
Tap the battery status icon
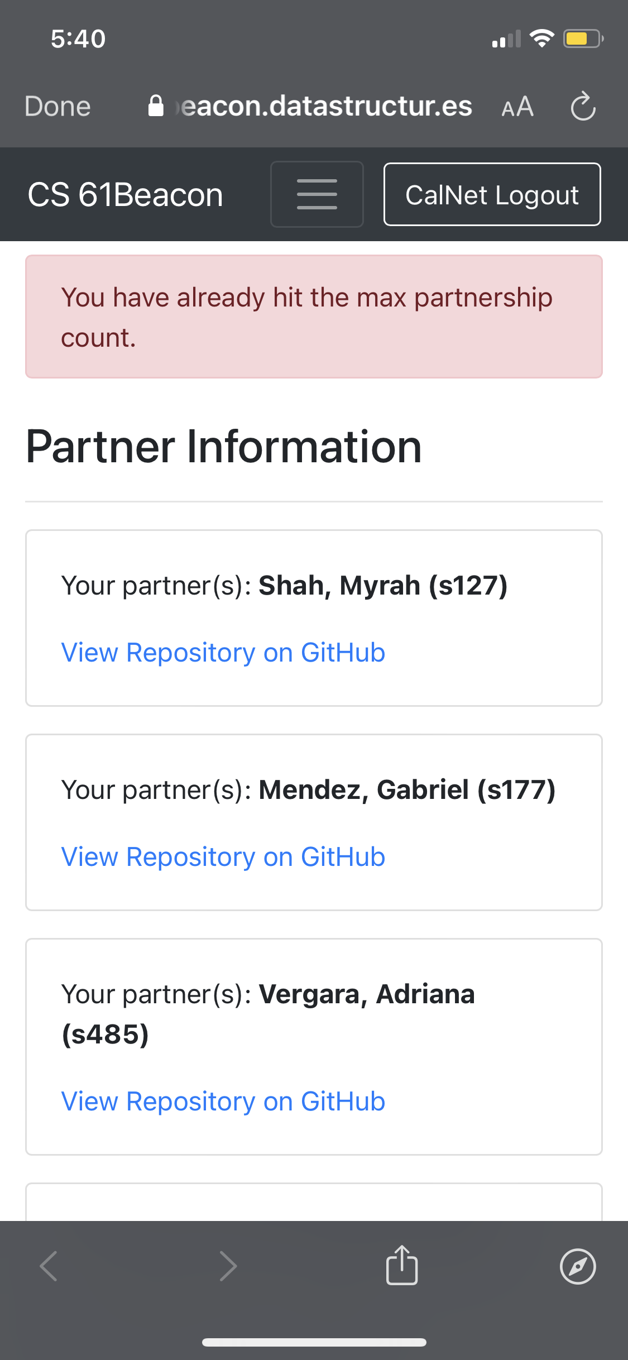[582, 39]
